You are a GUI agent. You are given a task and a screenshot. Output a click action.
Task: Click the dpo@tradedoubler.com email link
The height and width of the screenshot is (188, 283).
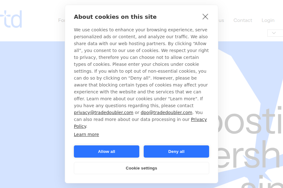click(x=166, y=112)
